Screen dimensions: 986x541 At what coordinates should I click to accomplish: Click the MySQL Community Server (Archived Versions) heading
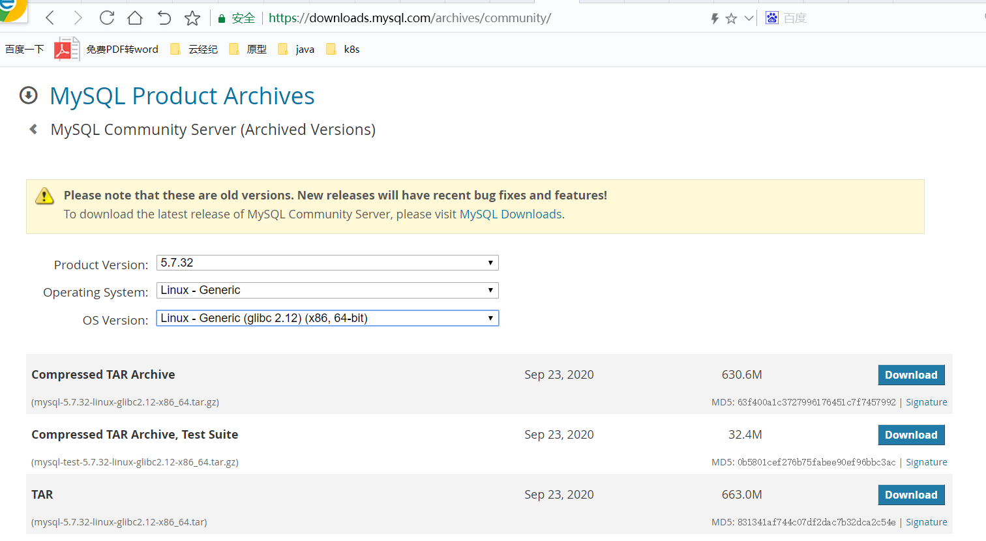(x=213, y=130)
